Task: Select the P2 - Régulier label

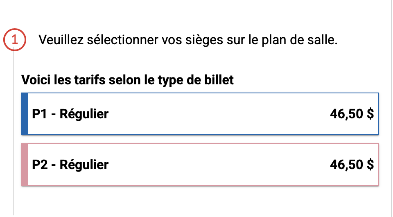Action: coord(70,165)
